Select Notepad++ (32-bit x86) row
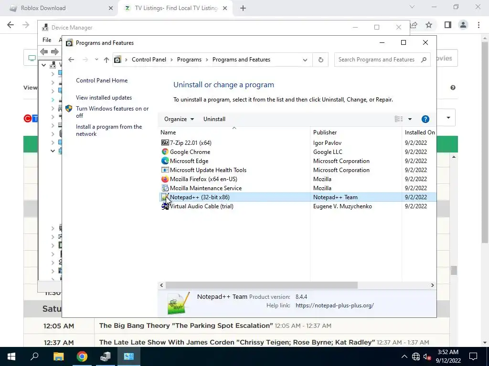The image size is (489, 366). (x=297, y=197)
